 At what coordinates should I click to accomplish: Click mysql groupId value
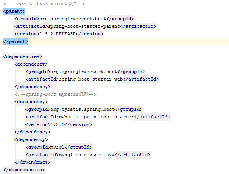pyautogui.click(x=57, y=147)
